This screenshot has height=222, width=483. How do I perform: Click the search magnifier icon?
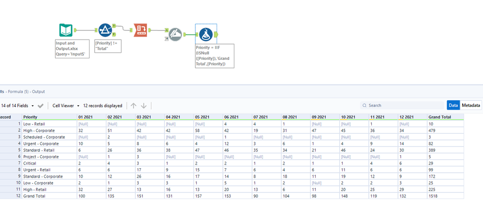click(365, 106)
